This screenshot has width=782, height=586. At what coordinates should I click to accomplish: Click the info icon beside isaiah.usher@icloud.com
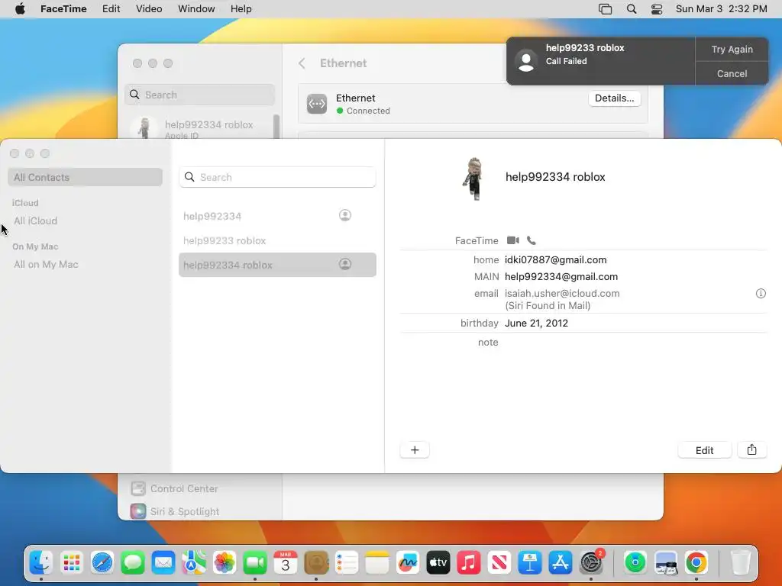[761, 294]
